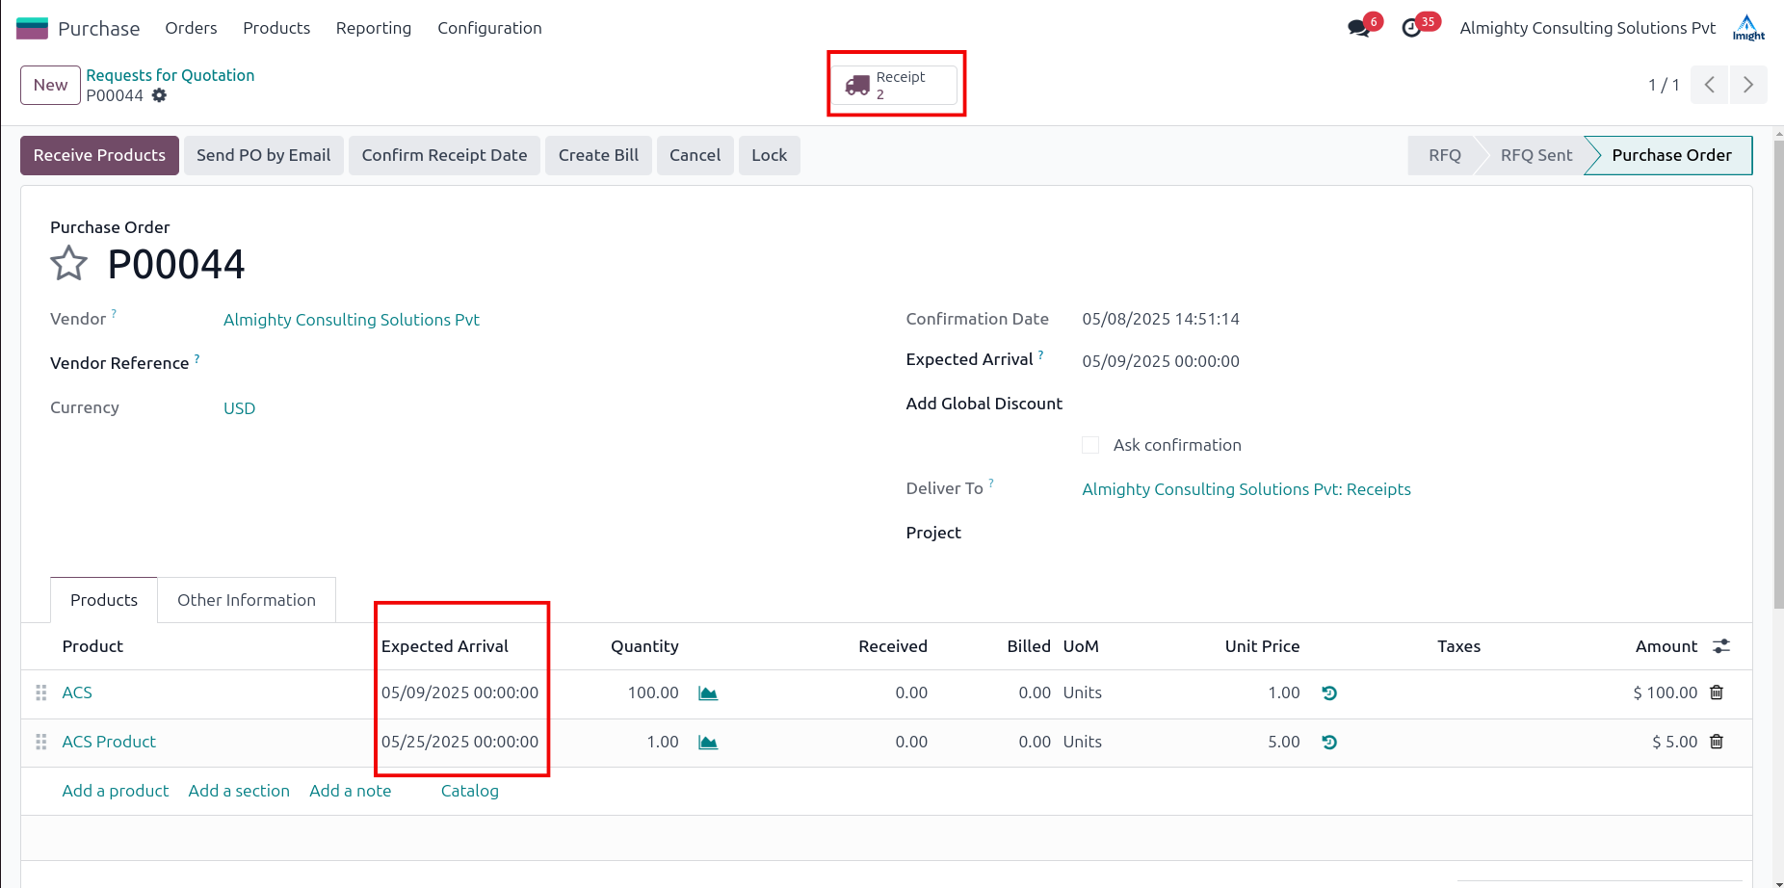The width and height of the screenshot is (1784, 888).
Task: Click the Imight company logo avatar
Action: point(1748,28)
